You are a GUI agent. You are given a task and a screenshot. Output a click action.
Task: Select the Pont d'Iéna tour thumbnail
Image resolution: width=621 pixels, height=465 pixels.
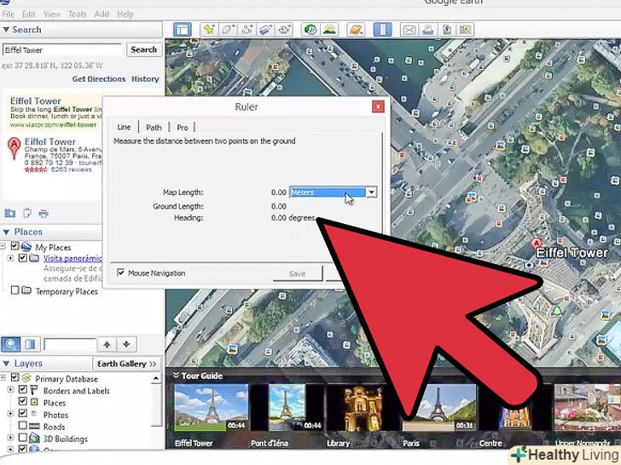tap(287, 407)
